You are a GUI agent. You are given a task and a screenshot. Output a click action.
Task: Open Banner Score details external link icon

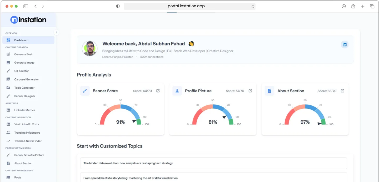(x=158, y=91)
